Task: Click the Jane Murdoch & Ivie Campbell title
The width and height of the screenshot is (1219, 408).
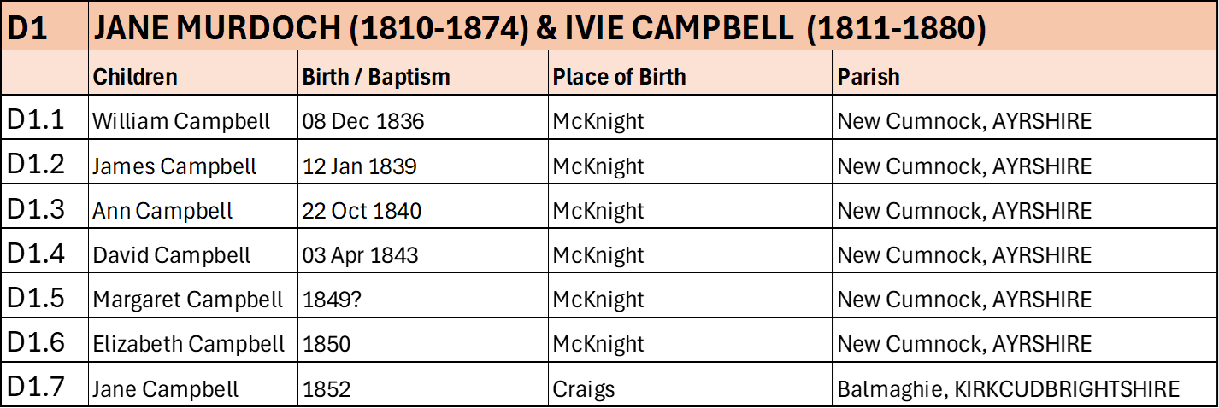Action: point(539,29)
